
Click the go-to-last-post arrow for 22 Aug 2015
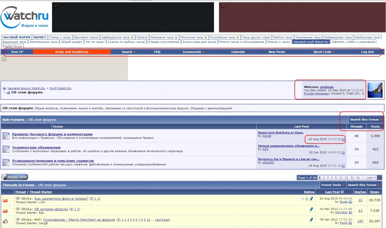point(343,139)
